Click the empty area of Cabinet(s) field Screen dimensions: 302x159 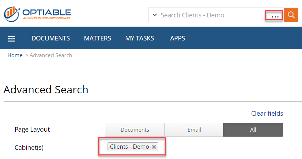[x=220, y=147]
